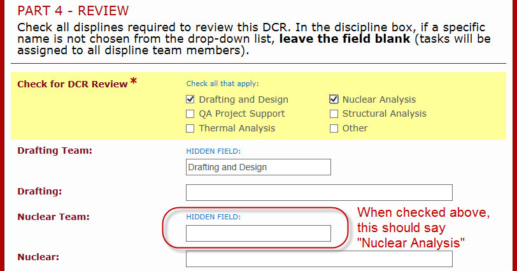Image resolution: width=517 pixels, height=271 pixels.
Task: Check the Other discipline checkbox
Action: pyautogui.click(x=334, y=128)
